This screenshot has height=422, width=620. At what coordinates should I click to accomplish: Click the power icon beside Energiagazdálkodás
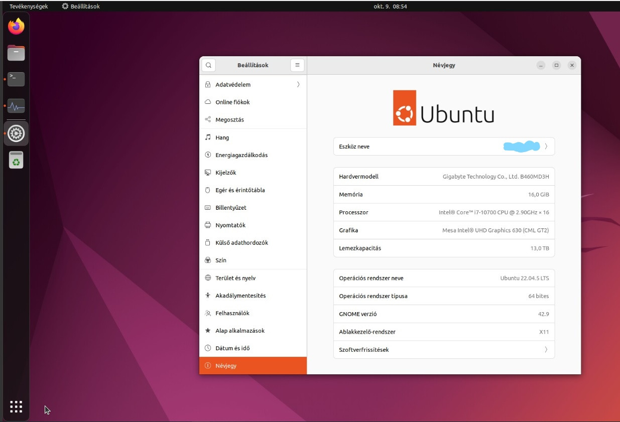tap(208, 155)
